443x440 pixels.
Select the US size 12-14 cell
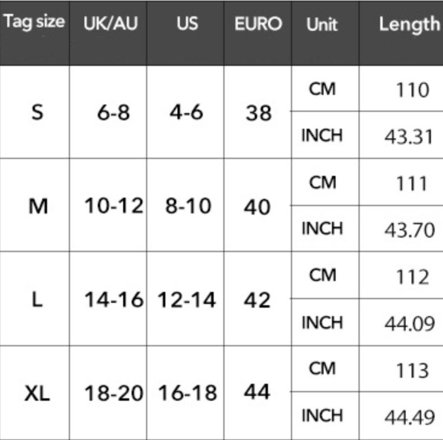[186, 300]
